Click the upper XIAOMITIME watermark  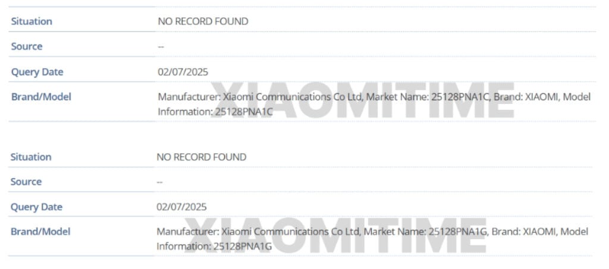[363, 100]
